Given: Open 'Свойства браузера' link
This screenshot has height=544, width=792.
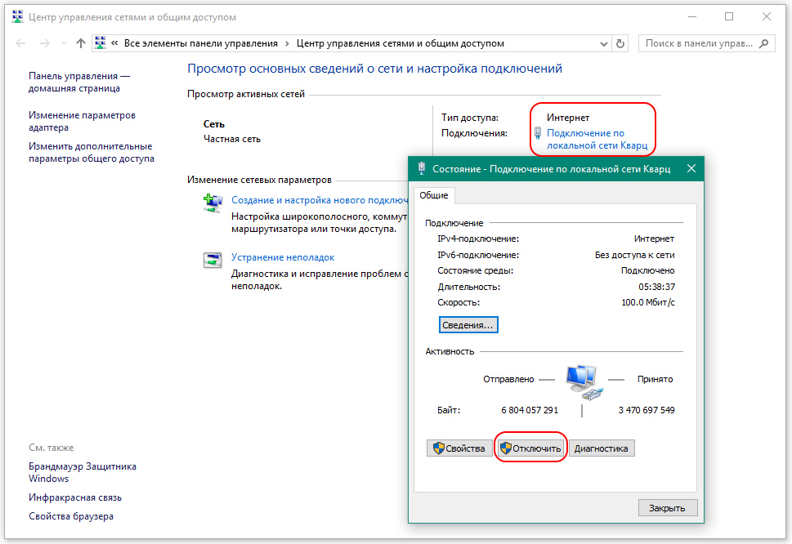Looking at the screenshot, I should pyautogui.click(x=71, y=516).
